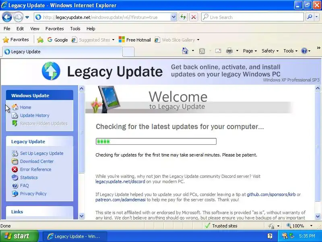The image size is (322, 242).
Task: Click the Windows Start button
Action: [19, 236]
